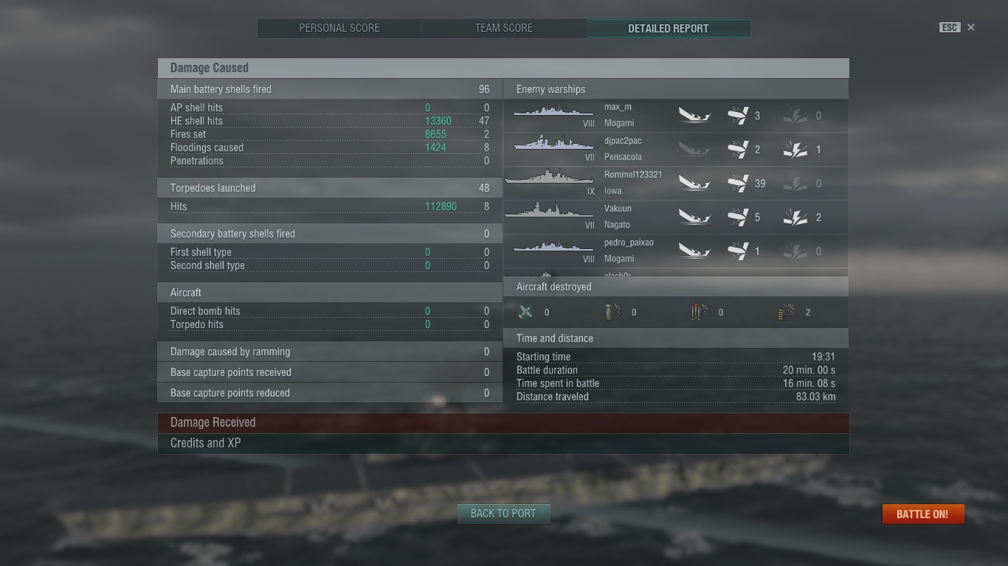
Task: Select the Detailed Report tab
Action: [669, 28]
